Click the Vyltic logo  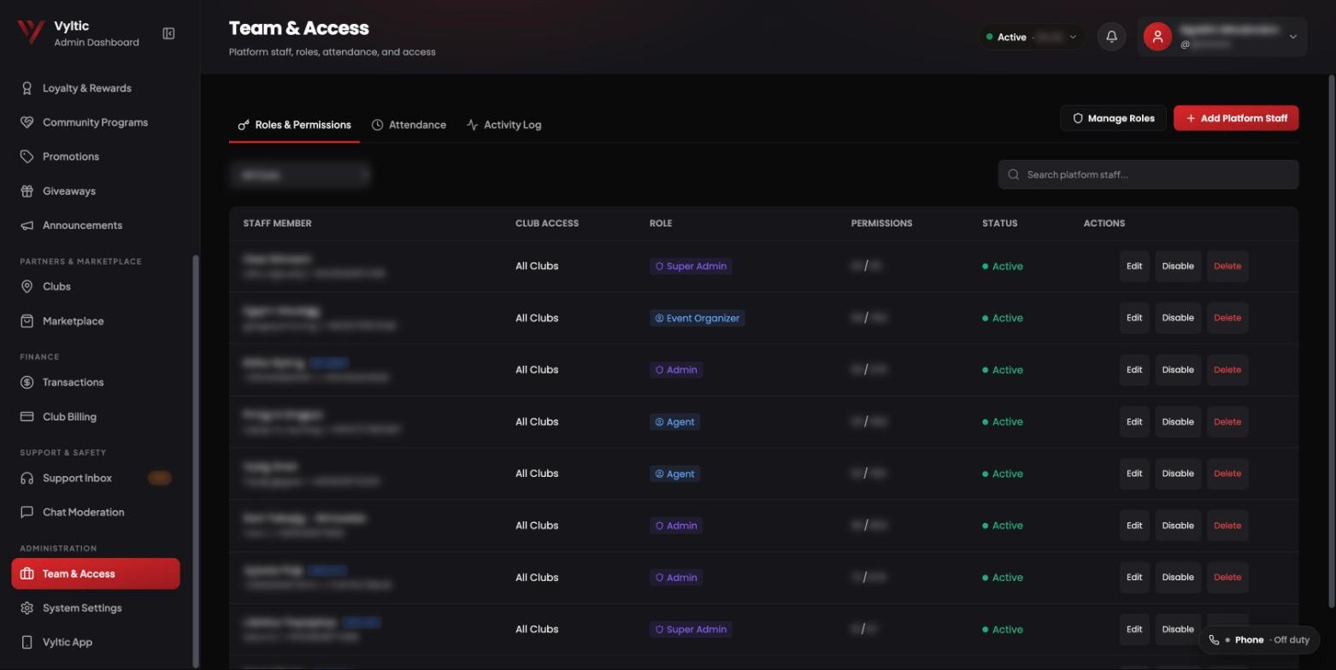point(31,33)
